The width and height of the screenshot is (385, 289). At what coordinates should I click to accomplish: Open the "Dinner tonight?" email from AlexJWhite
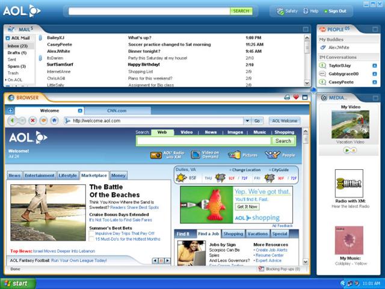[144, 51]
